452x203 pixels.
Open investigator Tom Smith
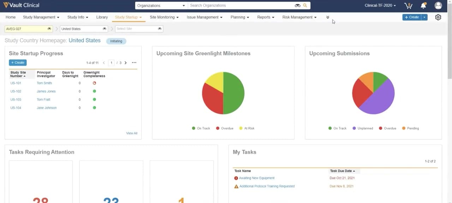[44, 83]
